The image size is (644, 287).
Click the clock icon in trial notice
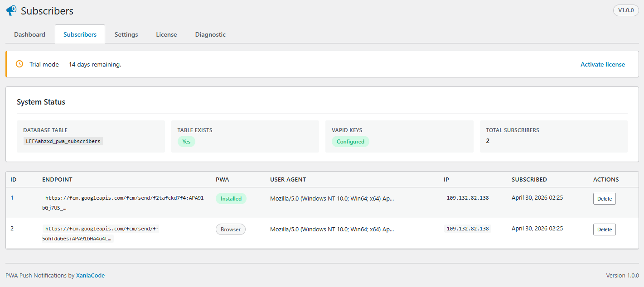point(19,64)
